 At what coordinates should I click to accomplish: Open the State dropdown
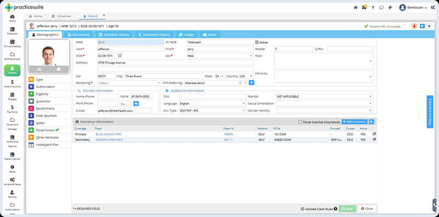click(220, 76)
